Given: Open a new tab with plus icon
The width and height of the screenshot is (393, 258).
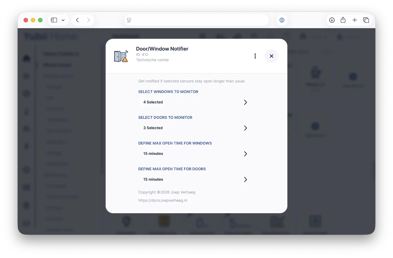Looking at the screenshot, I should [x=355, y=20].
